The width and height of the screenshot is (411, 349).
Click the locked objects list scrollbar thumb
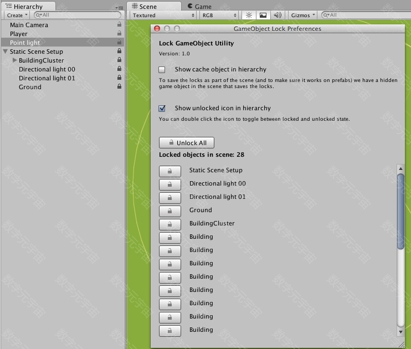point(400,212)
